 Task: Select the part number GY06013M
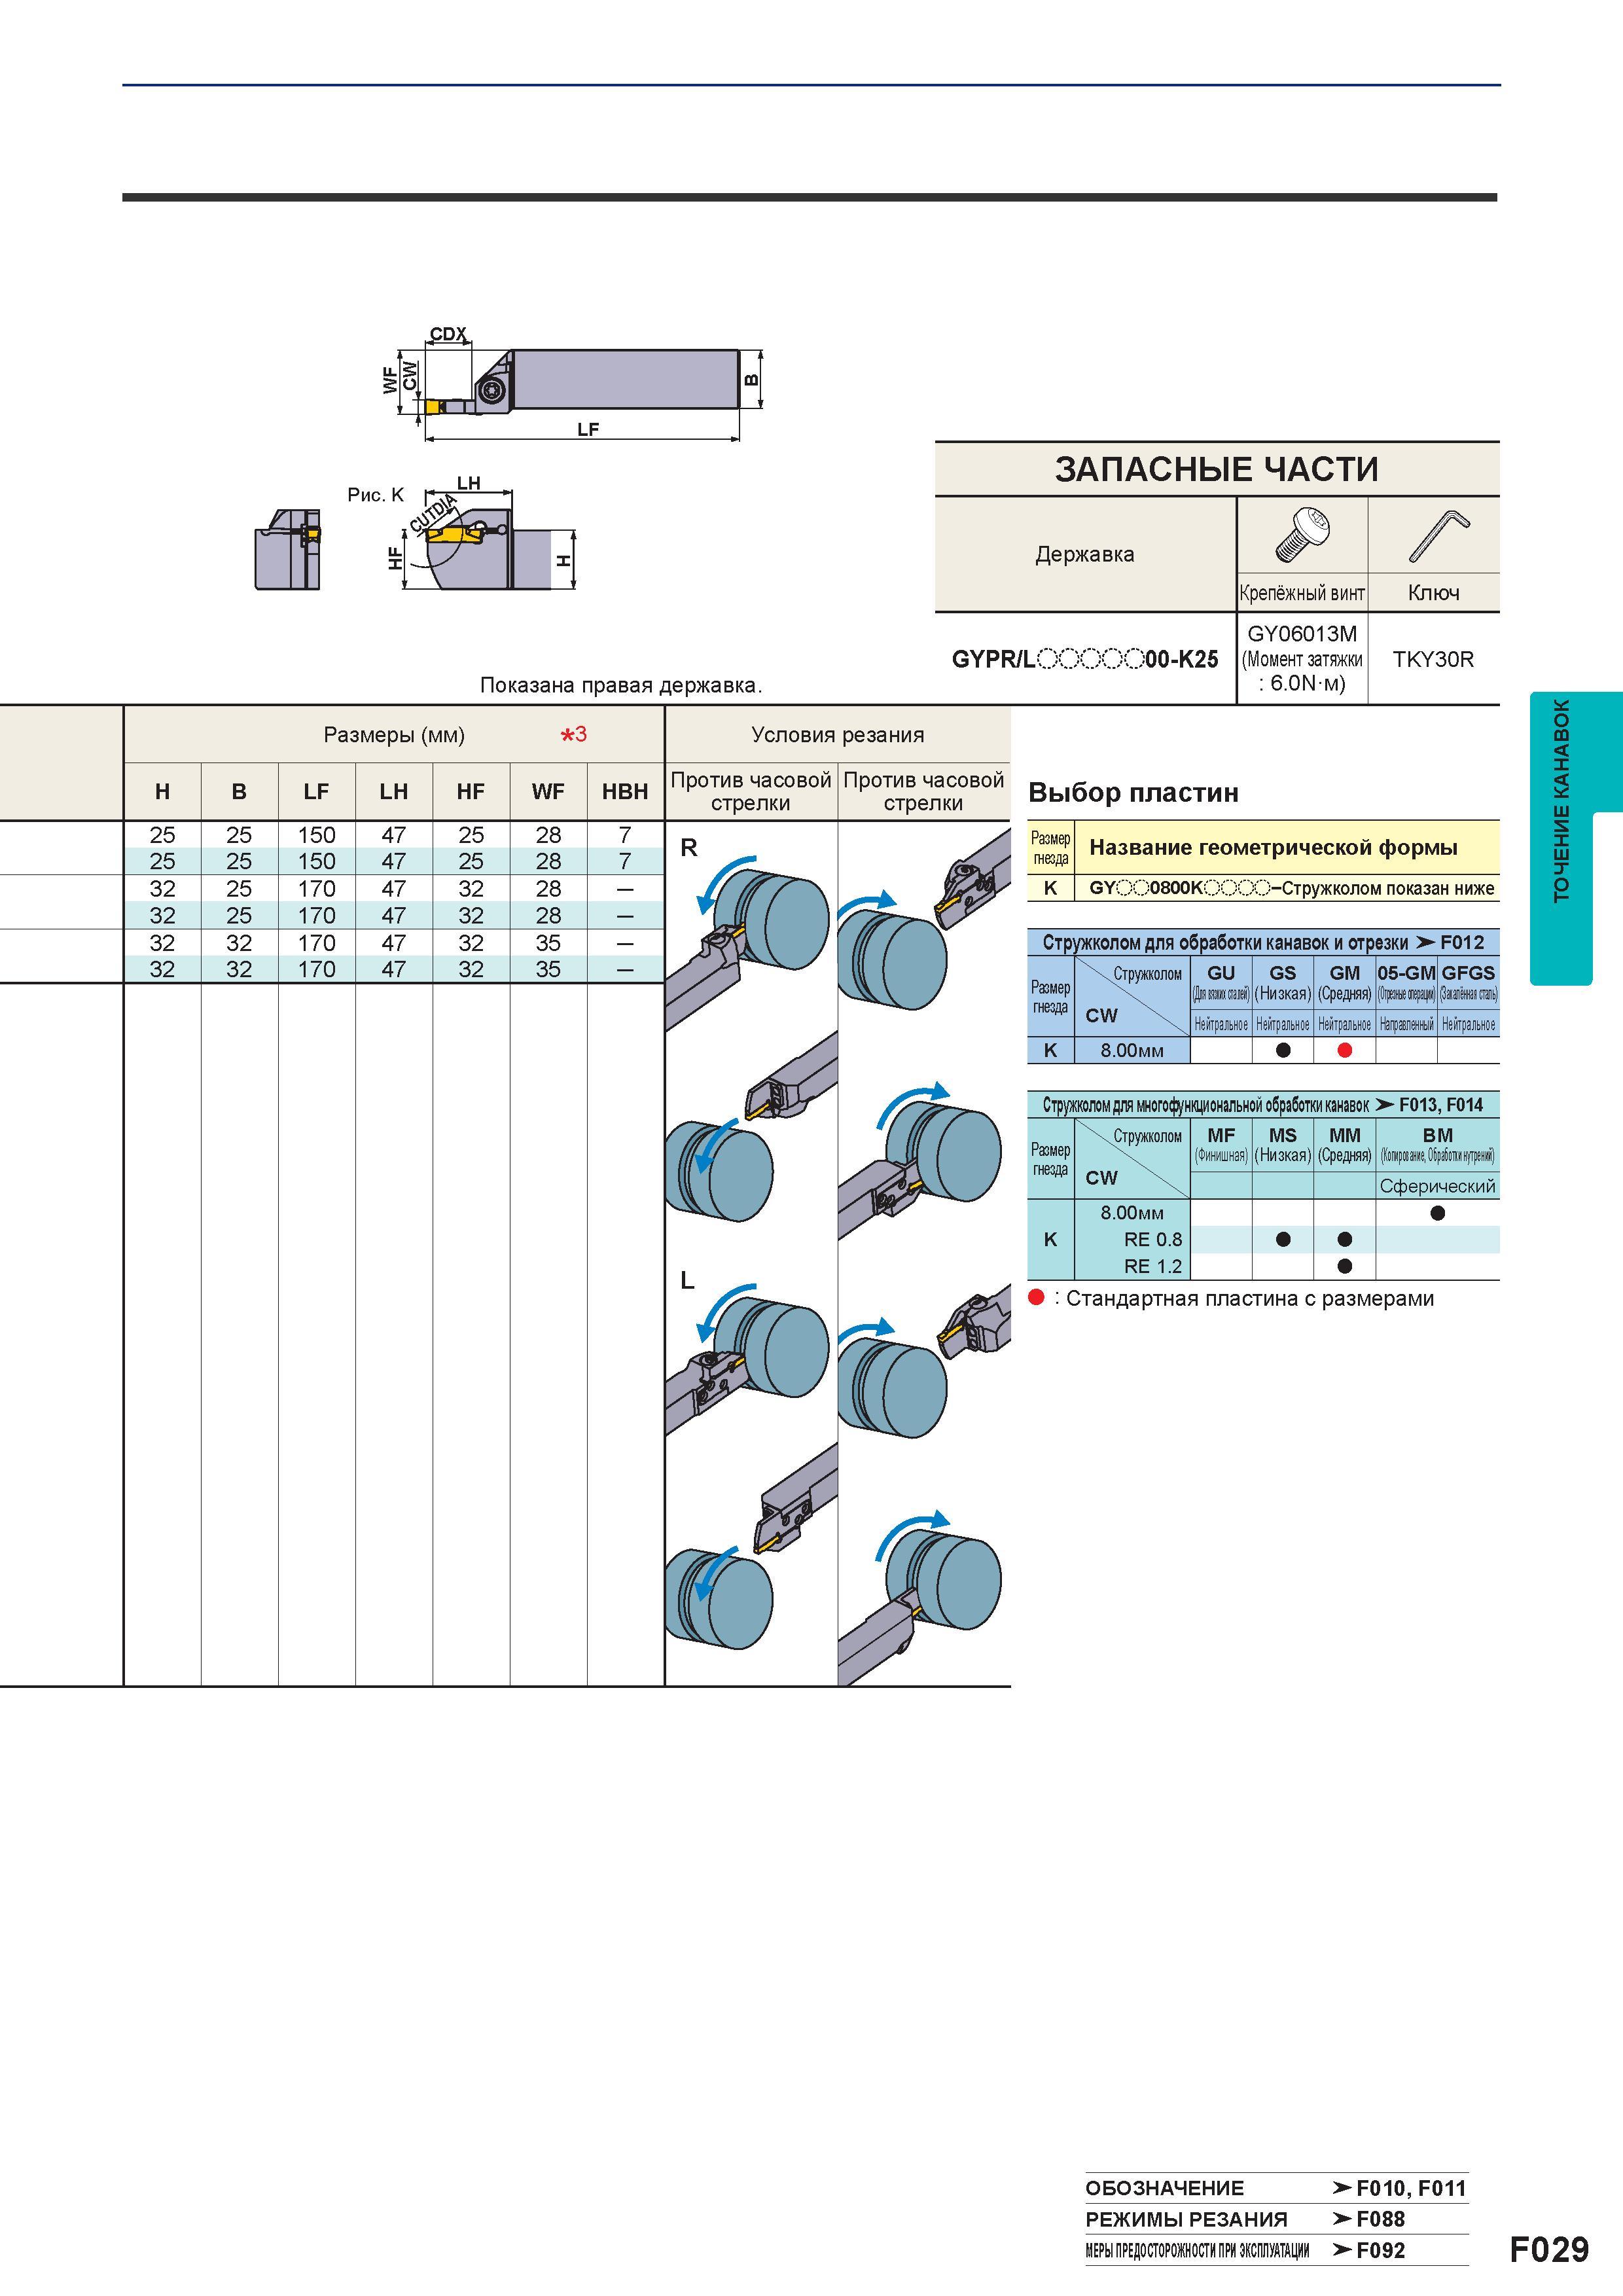point(1302,634)
